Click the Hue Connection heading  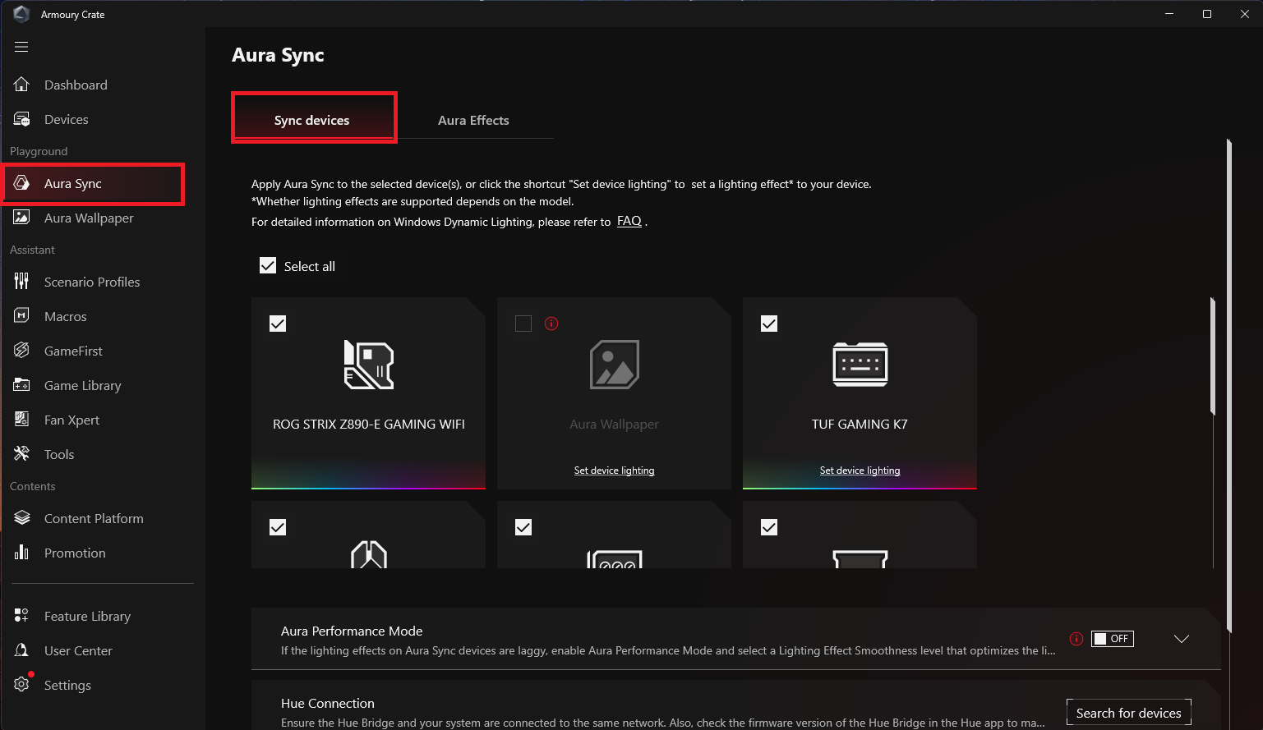click(x=328, y=703)
